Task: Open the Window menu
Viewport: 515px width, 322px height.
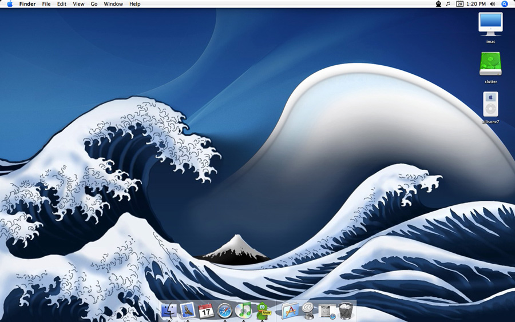Action: coord(113,4)
